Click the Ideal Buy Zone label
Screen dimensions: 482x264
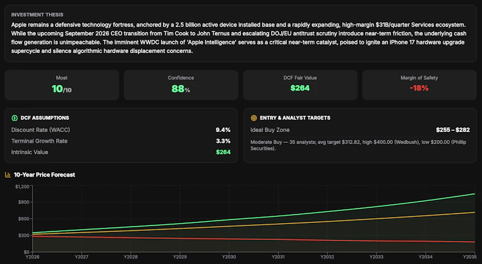[270, 130]
